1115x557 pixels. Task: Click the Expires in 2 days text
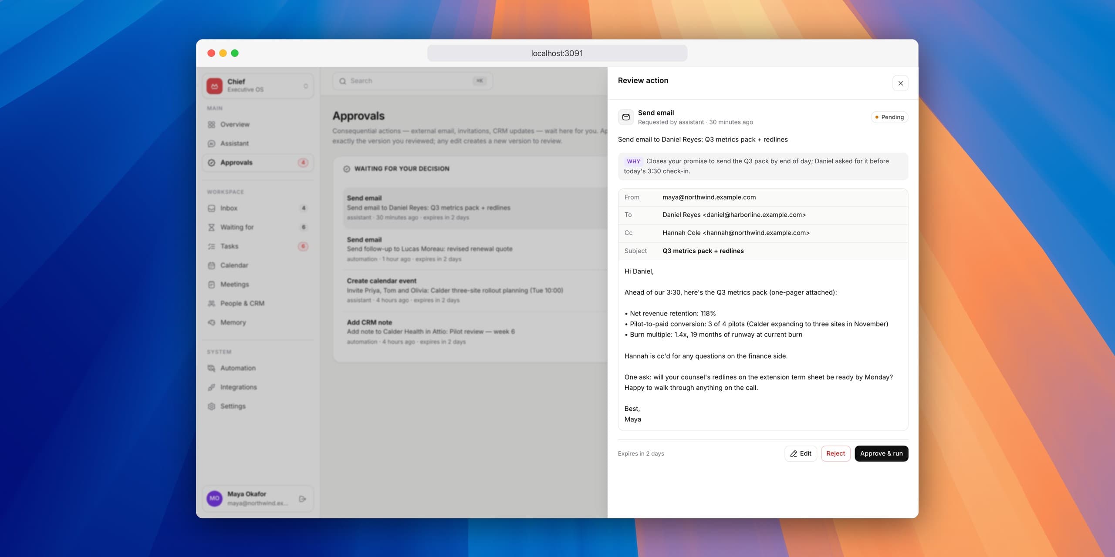[641, 453]
